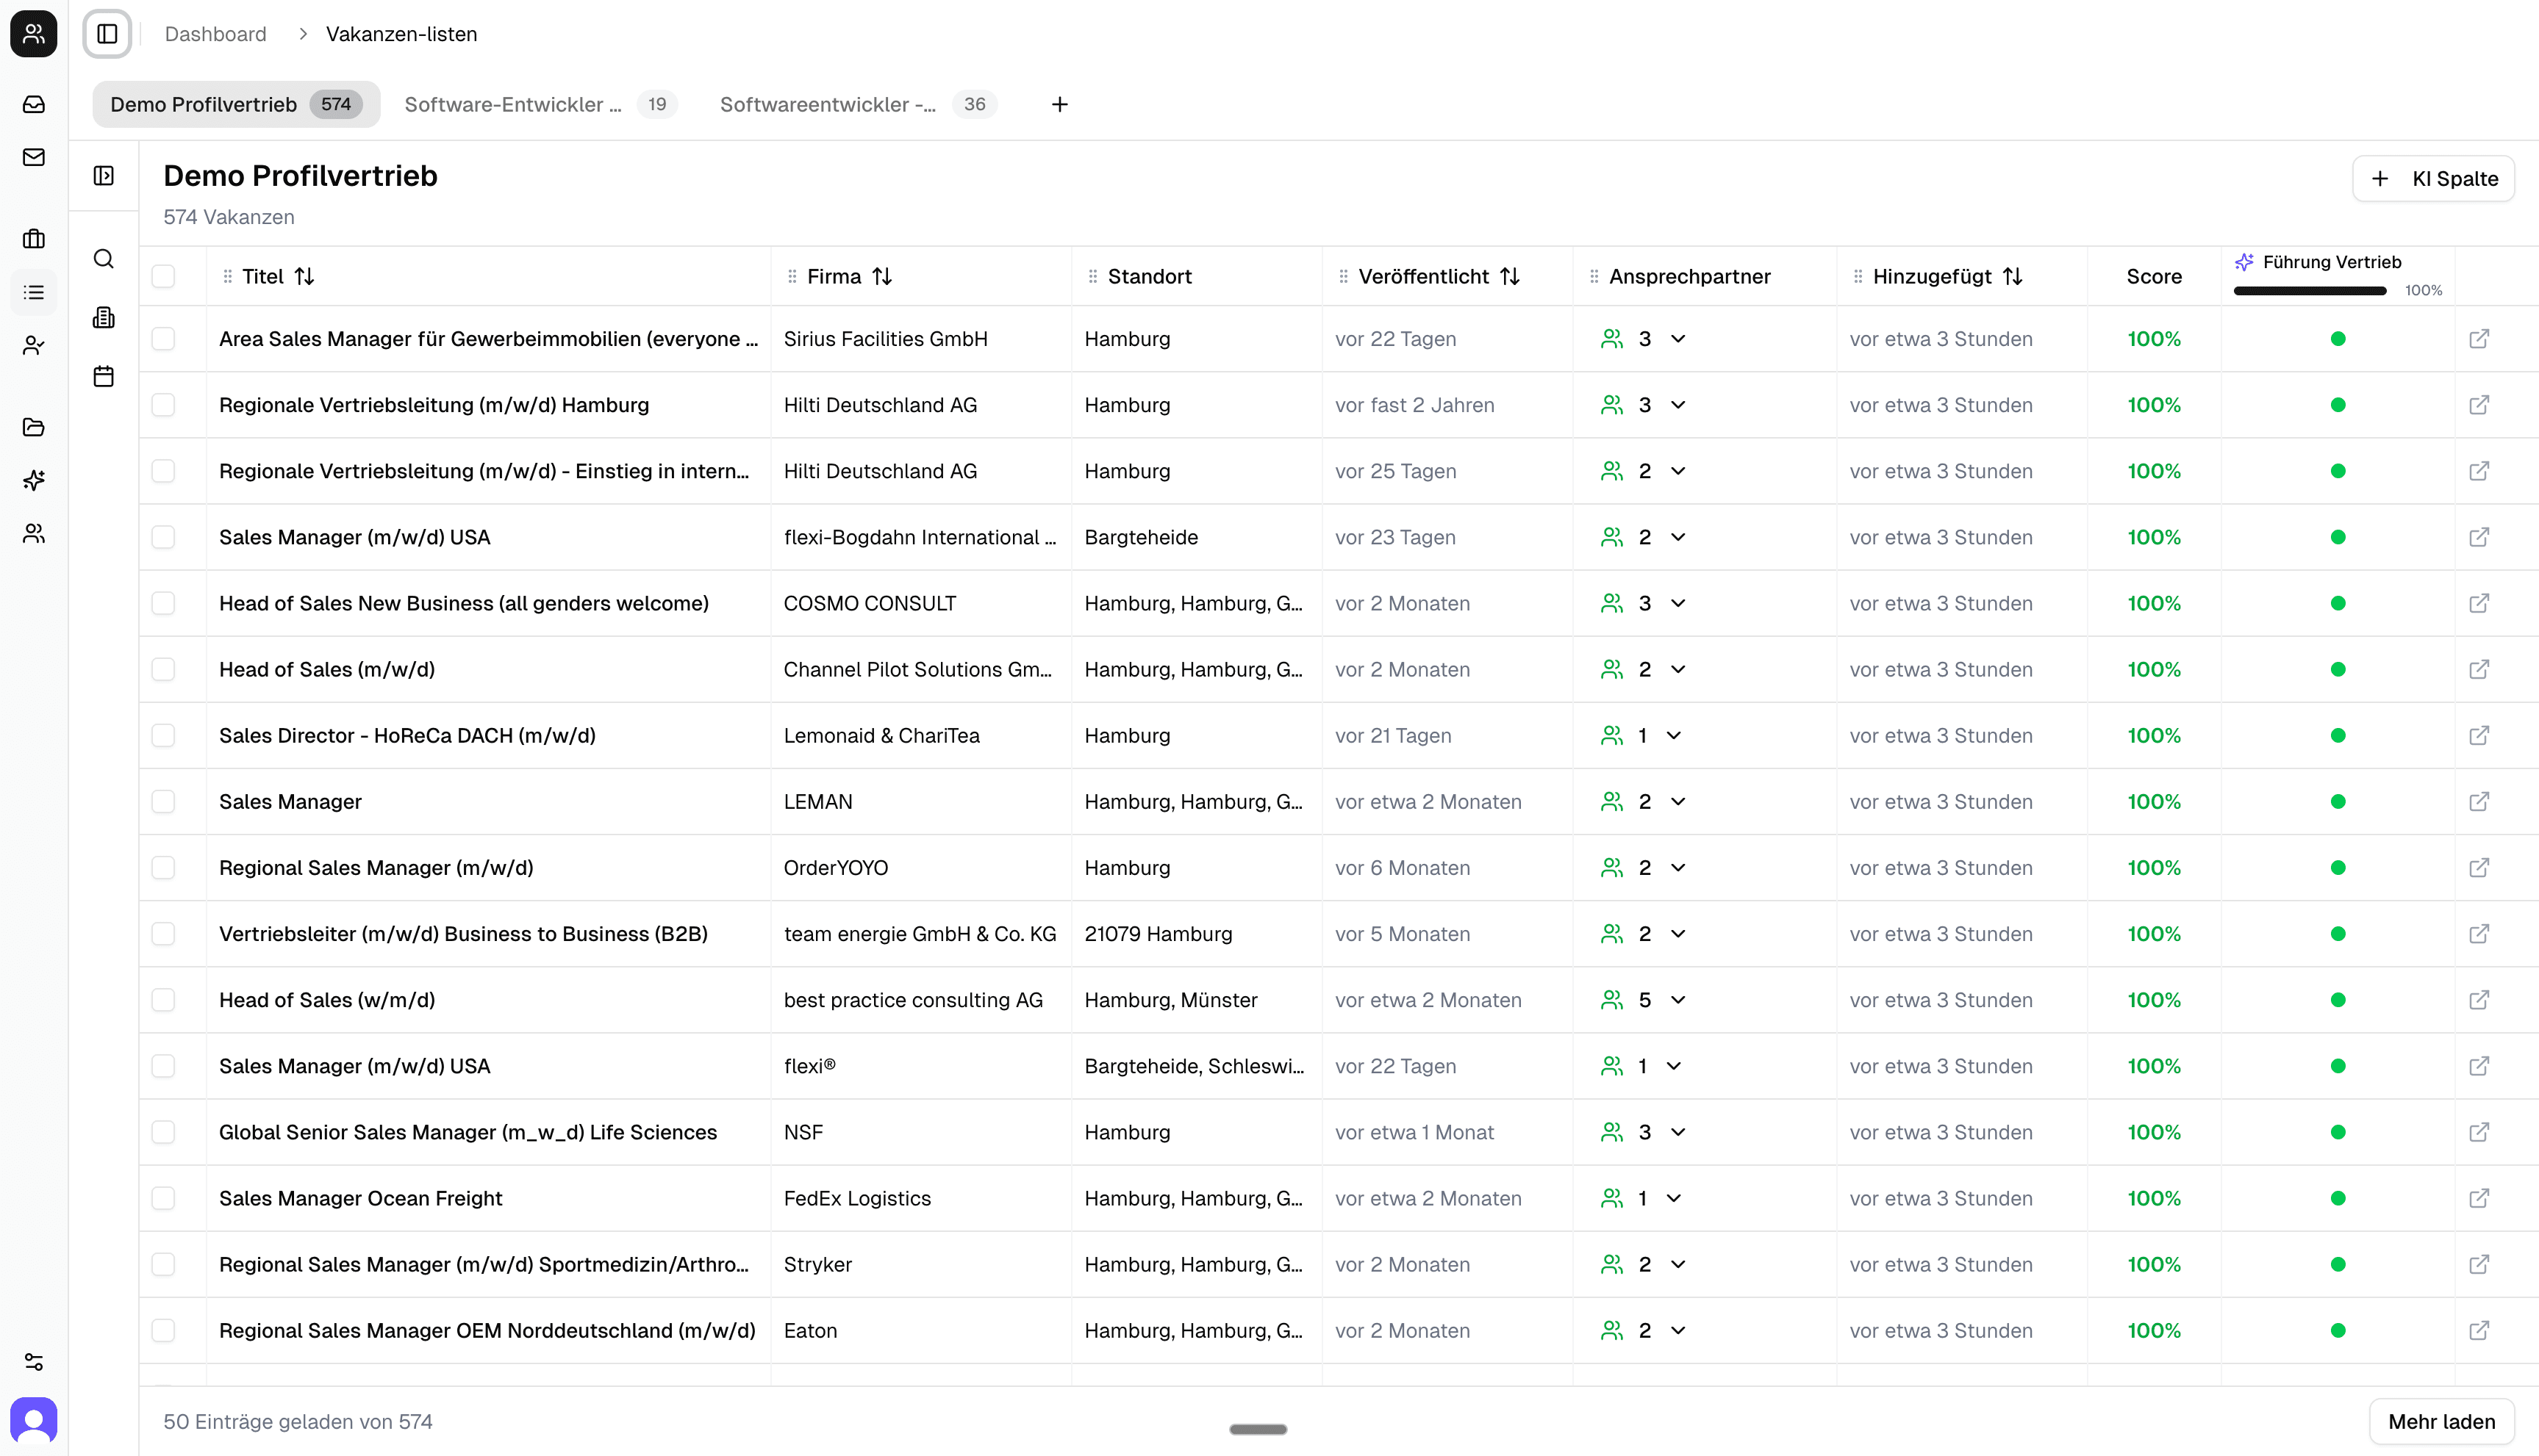The width and height of the screenshot is (2539, 1456).
Task: Click the Führung Vertrieb progress bar
Action: [2310, 291]
